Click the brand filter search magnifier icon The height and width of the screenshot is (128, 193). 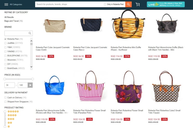(30, 33)
